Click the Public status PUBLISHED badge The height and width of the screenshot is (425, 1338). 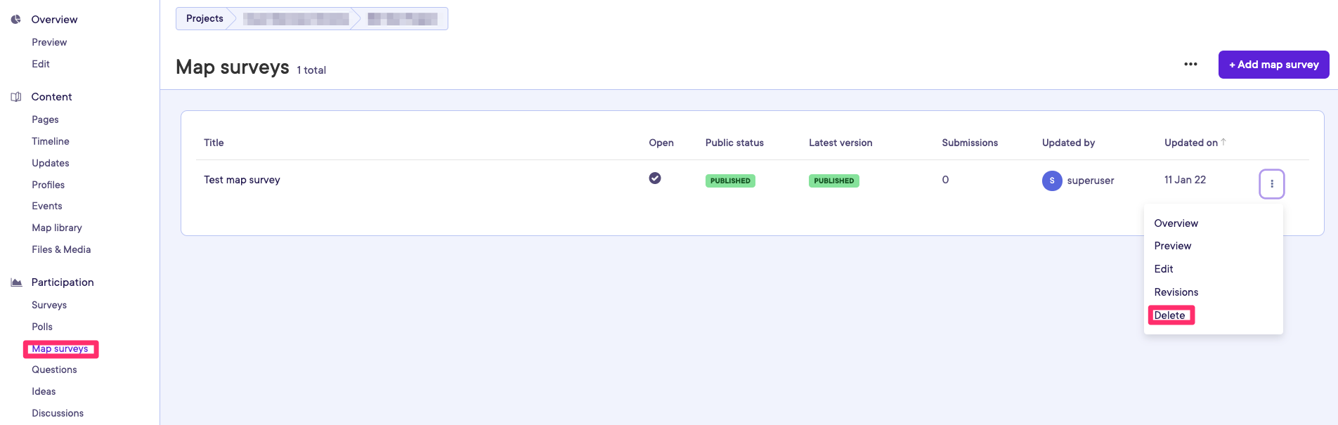pos(730,181)
